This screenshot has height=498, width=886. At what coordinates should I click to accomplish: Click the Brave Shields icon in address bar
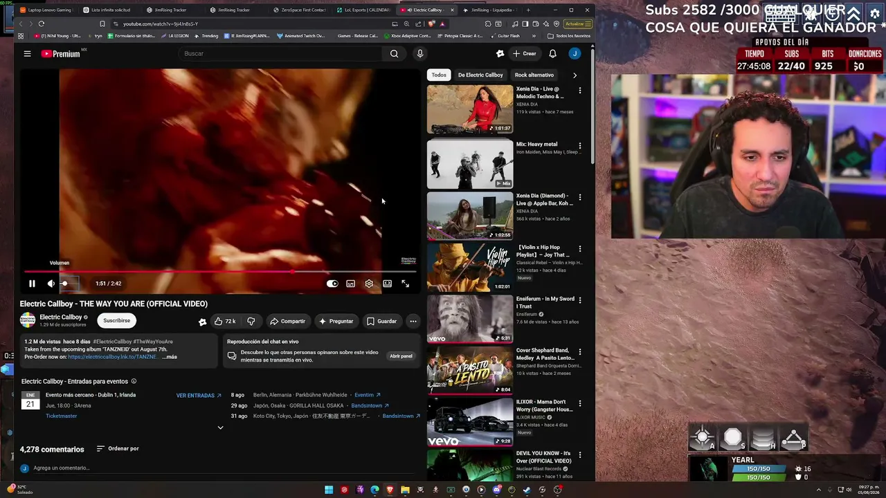[431, 24]
